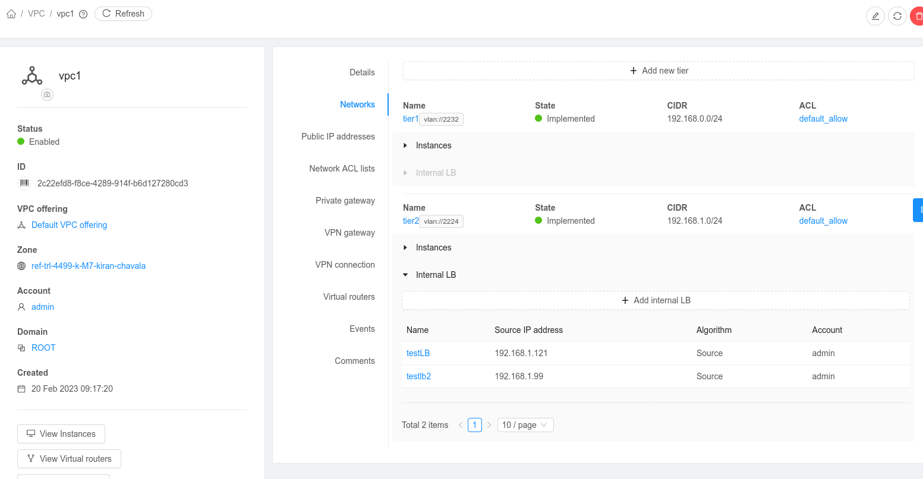Open the home breadcrumb icon

tap(11, 13)
